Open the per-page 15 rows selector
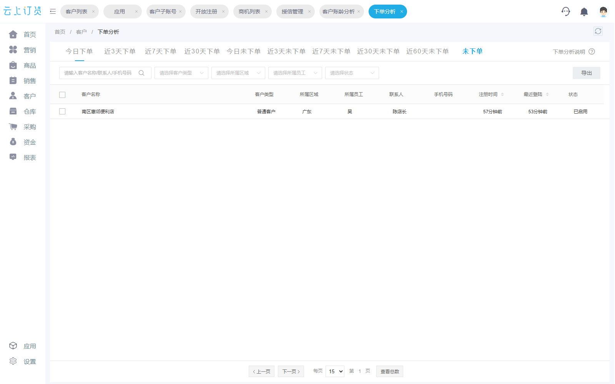This screenshot has height=384, width=615. point(335,371)
